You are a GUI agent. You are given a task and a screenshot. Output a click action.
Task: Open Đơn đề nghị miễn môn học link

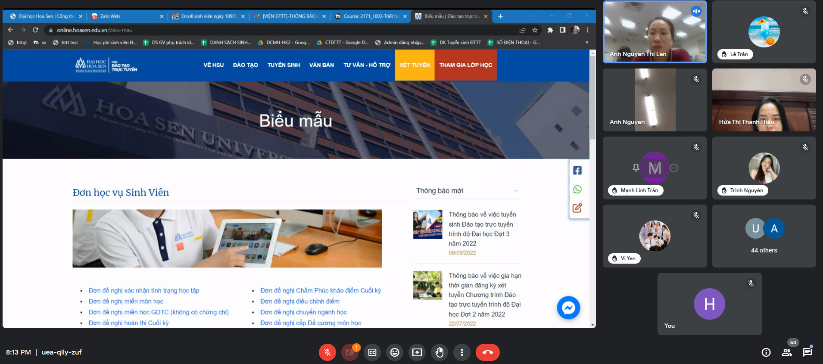pyautogui.click(x=126, y=301)
